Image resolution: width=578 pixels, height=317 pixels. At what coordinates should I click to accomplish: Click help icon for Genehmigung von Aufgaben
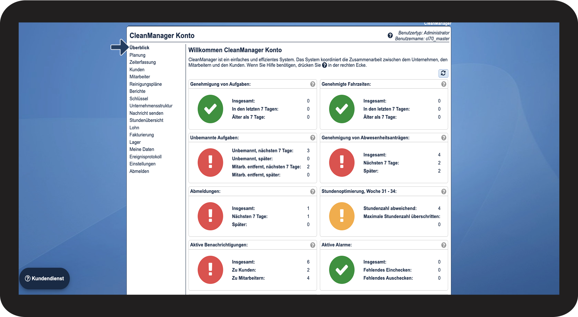[313, 84]
